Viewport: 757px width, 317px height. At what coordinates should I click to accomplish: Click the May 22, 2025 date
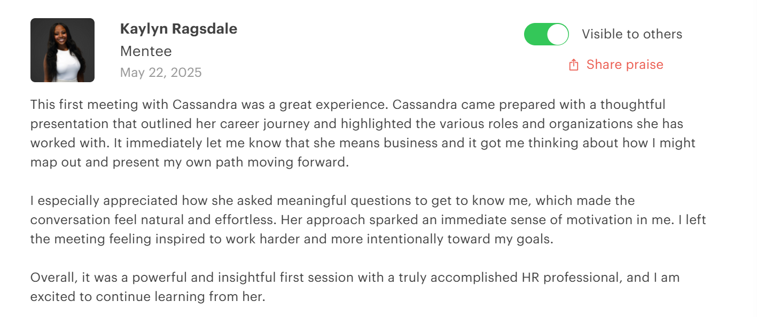(x=161, y=73)
